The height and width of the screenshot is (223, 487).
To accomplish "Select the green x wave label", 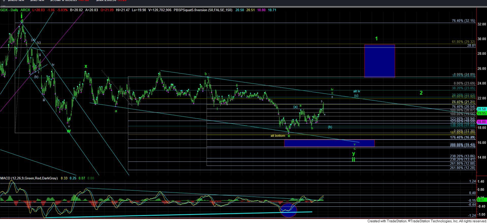I will 86,66.
